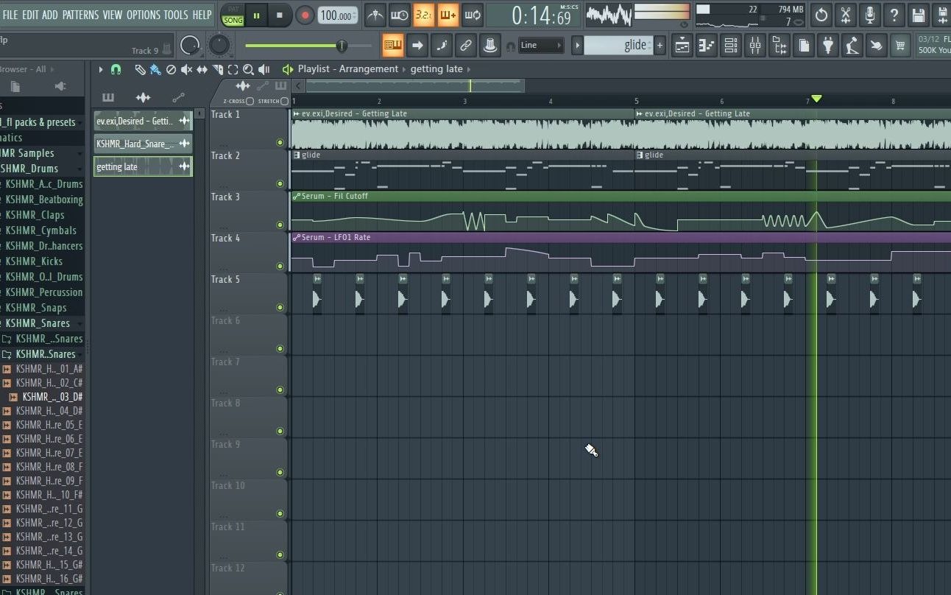Toggle PAT/SONG mode switch
Viewport: 951px width, 595px height.
tap(233, 15)
